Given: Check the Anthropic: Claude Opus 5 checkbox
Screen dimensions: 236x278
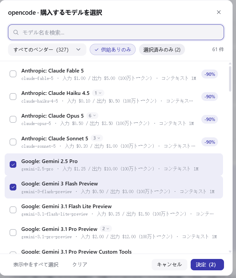Looking at the screenshot, I should (x=13, y=119).
